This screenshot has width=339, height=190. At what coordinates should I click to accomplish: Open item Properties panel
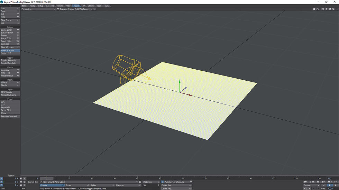tap(151, 182)
